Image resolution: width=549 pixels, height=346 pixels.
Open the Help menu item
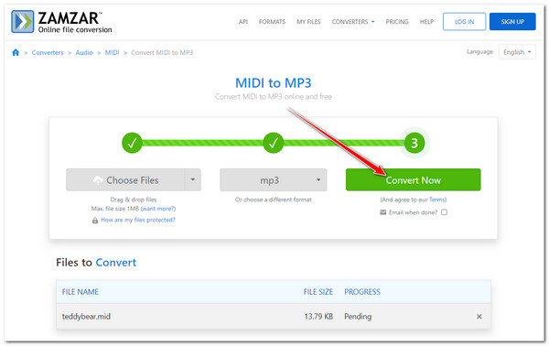(x=426, y=22)
